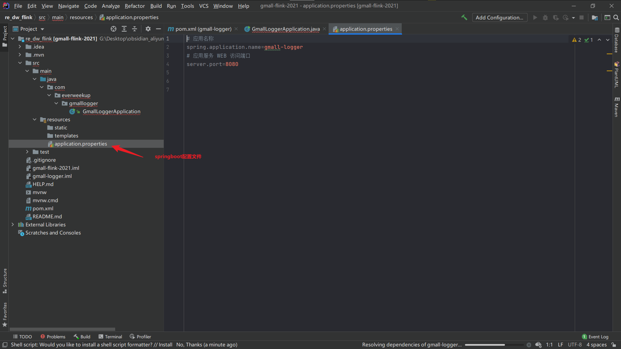Click LF line separator in status bar
Image resolution: width=621 pixels, height=349 pixels.
tap(561, 345)
